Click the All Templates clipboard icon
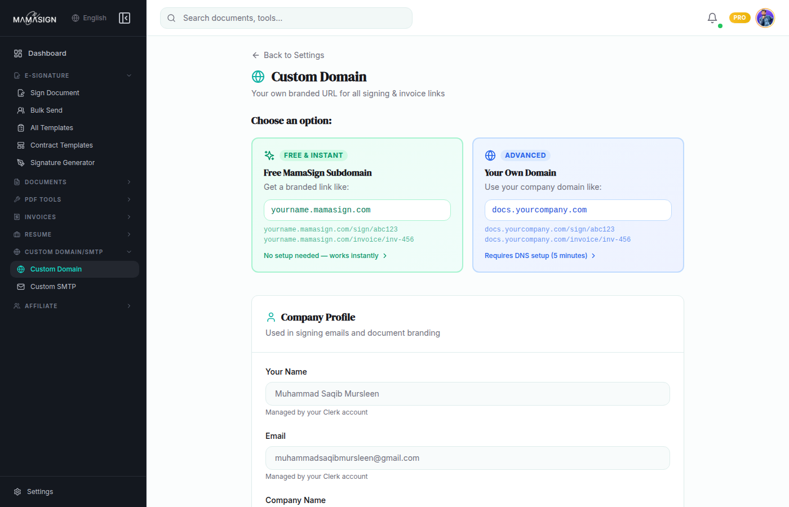 [21, 128]
